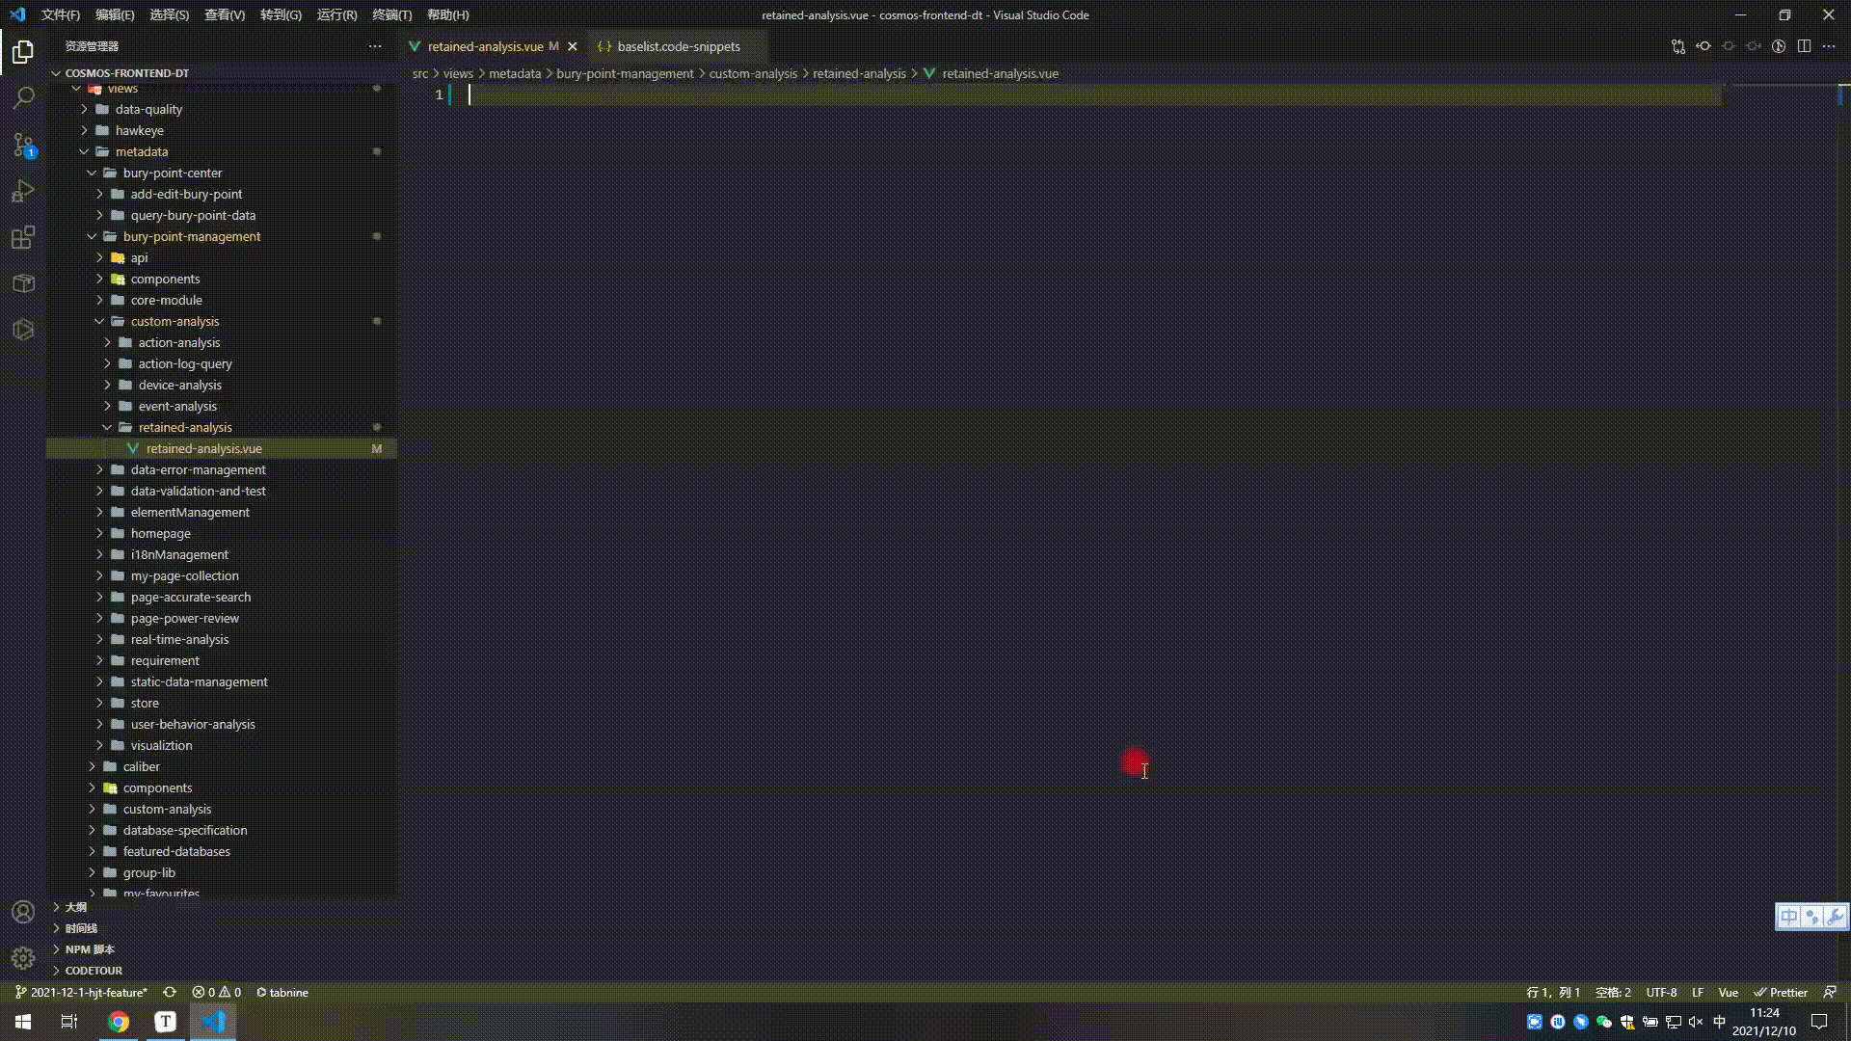Open the 查看(V) menu
The image size is (1851, 1041).
tap(226, 14)
